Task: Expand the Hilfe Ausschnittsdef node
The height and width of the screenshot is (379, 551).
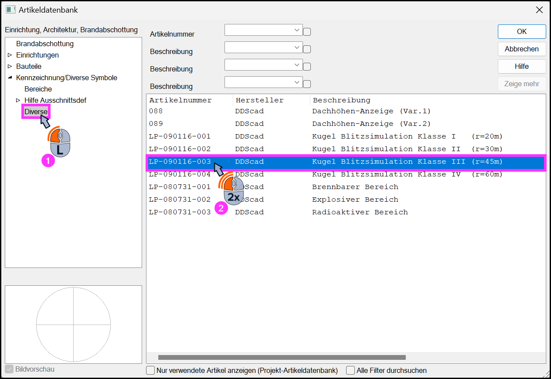Action: point(18,100)
